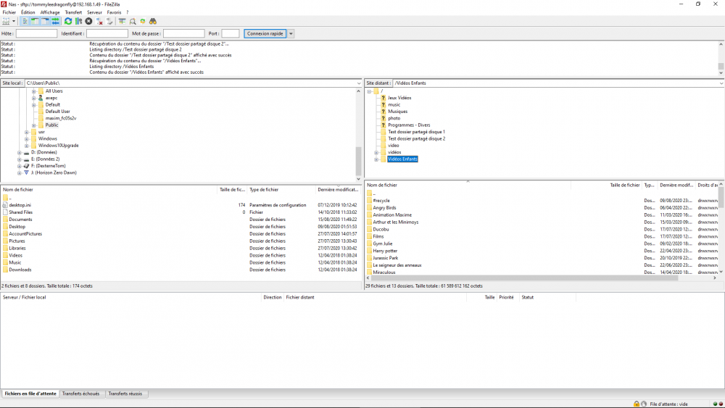
Task: Click the Connexion rapide button
Action: click(x=265, y=33)
